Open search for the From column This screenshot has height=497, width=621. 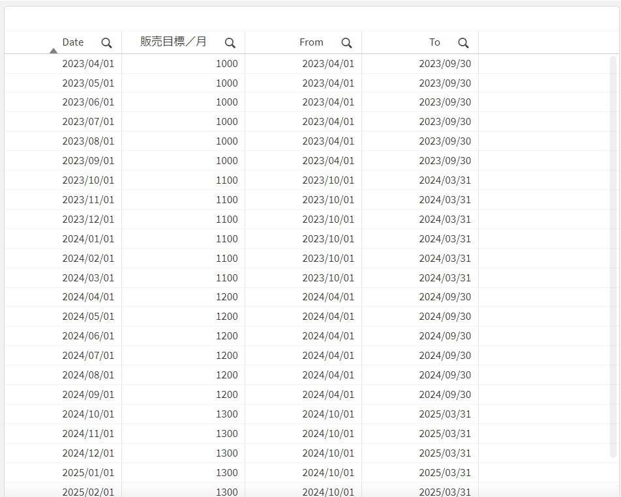point(346,43)
